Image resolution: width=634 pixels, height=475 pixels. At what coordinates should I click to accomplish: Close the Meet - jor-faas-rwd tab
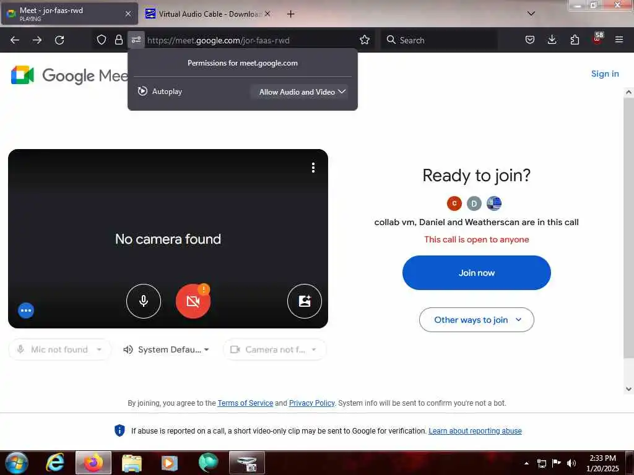(128, 14)
